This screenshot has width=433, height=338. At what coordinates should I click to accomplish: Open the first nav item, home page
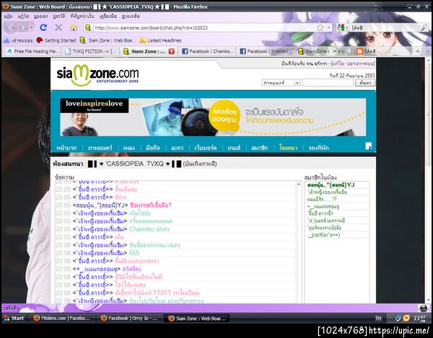coord(66,148)
